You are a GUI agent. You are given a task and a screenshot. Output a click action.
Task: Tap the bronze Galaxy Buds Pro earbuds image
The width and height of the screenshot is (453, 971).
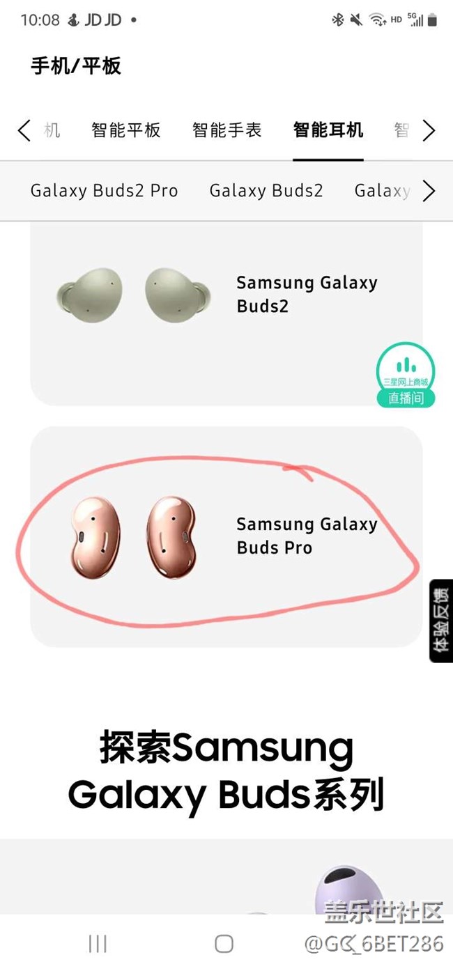(x=132, y=536)
